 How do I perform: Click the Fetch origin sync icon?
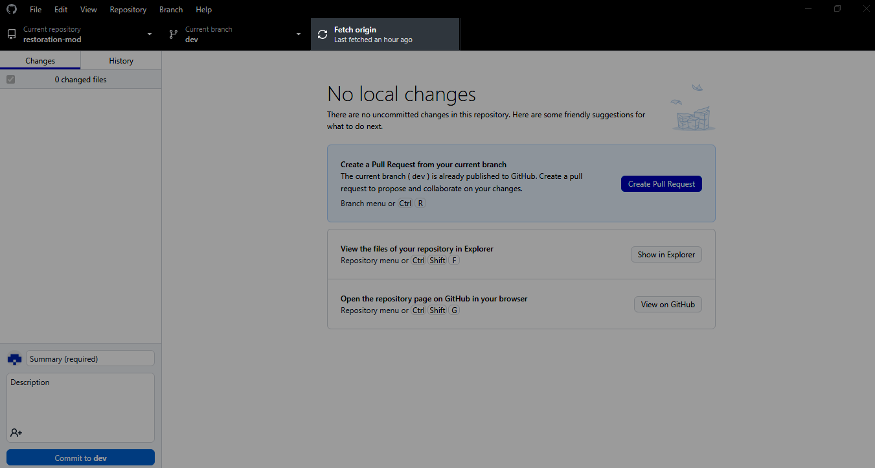[x=323, y=34]
